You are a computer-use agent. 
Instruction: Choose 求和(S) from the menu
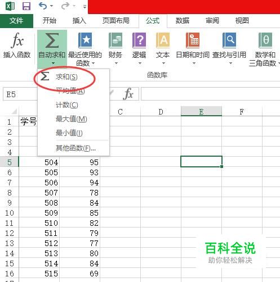[x=73, y=76]
